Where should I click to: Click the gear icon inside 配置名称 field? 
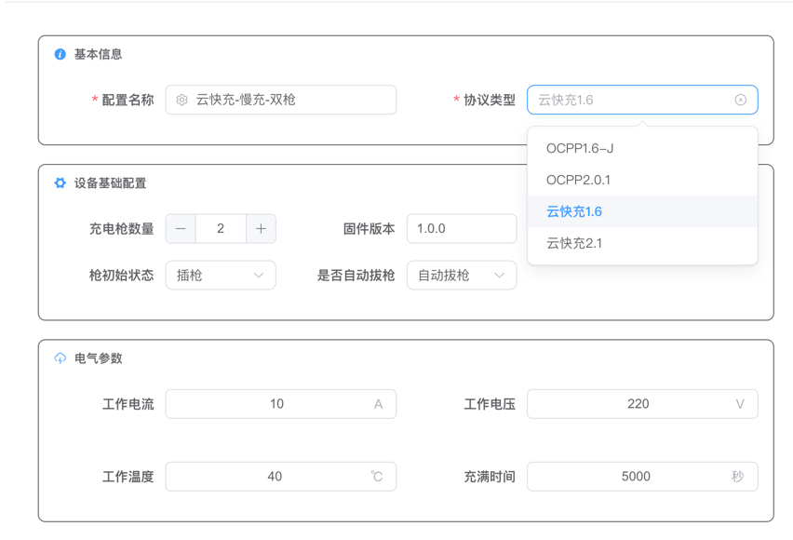tap(181, 100)
